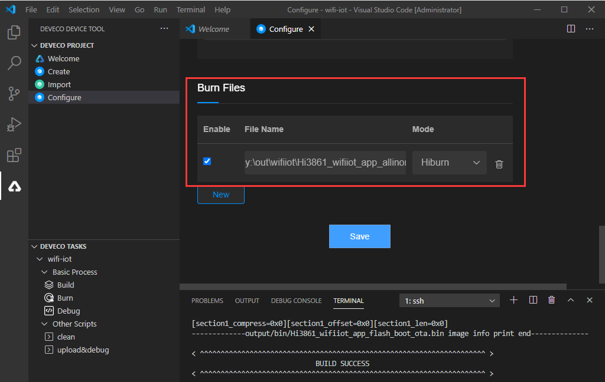605x382 pixels.
Task: Select the TERMINAL panel tab
Action: 349,301
